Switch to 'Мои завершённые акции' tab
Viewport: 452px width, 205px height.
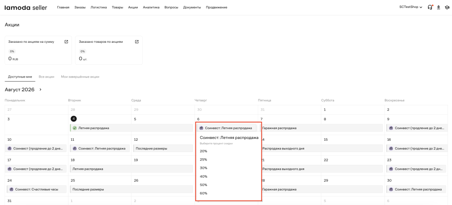coord(80,77)
